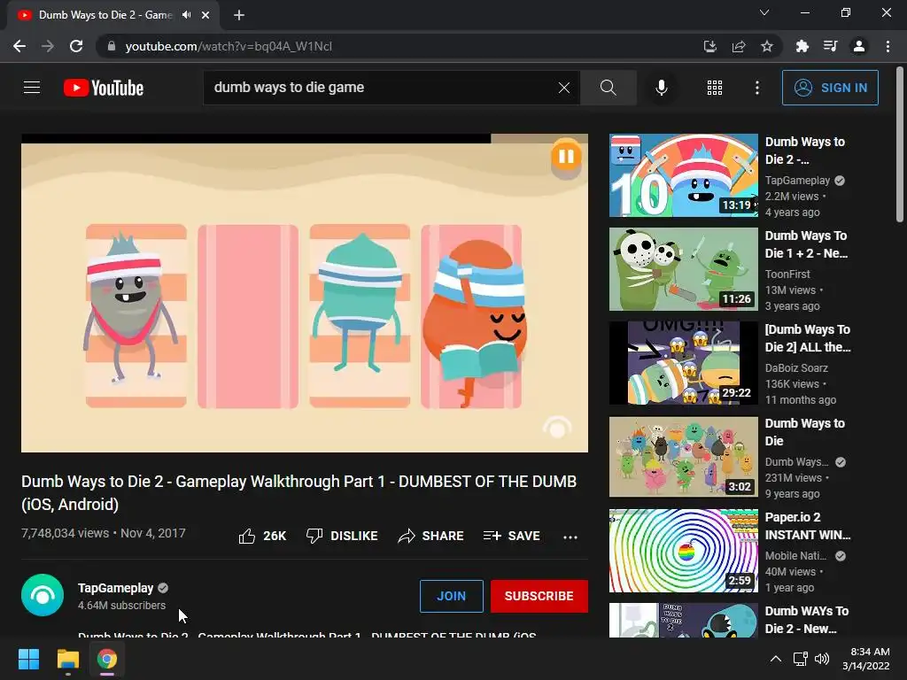Screen dimensions: 907x680
Task: Click the address bar URL
Action: click(229, 46)
